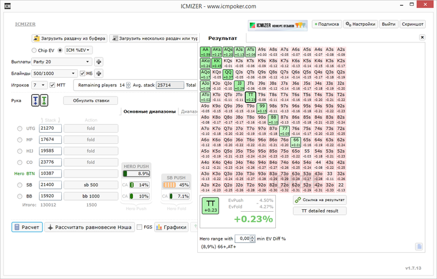The height and width of the screenshot is (279, 437).
Task: Click the ICM app icon in title bar
Action: point(7,6)
